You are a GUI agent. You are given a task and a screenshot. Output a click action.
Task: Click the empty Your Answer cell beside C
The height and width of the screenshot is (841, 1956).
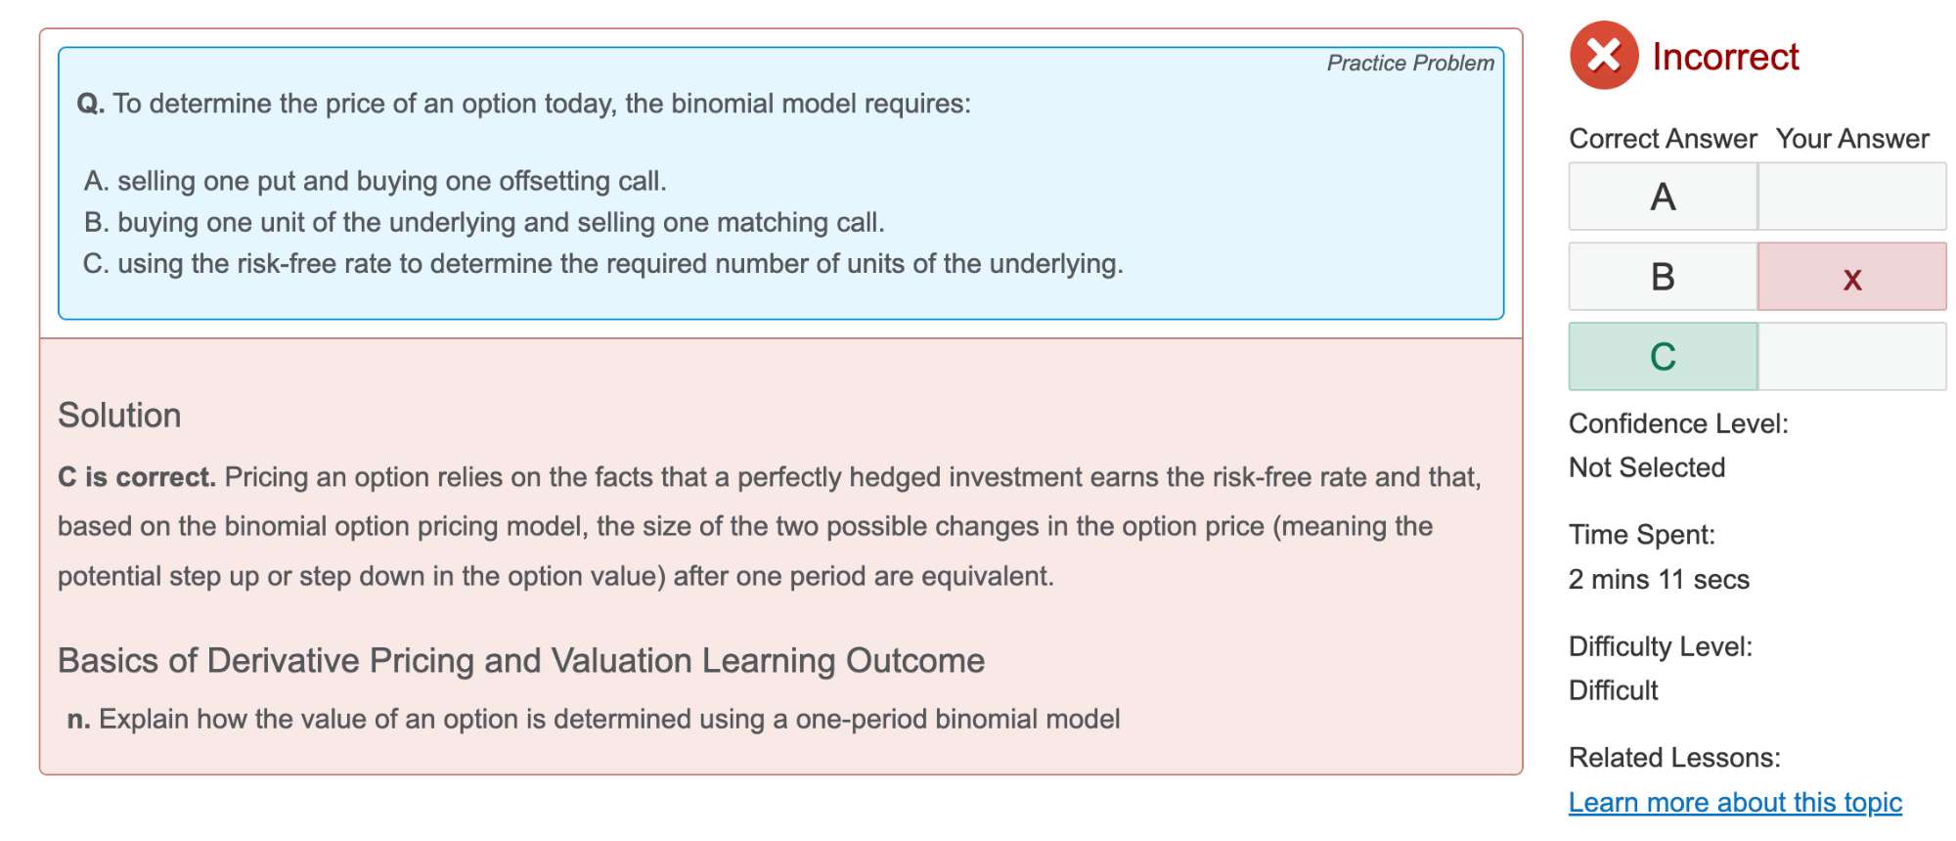(1851, 357)
